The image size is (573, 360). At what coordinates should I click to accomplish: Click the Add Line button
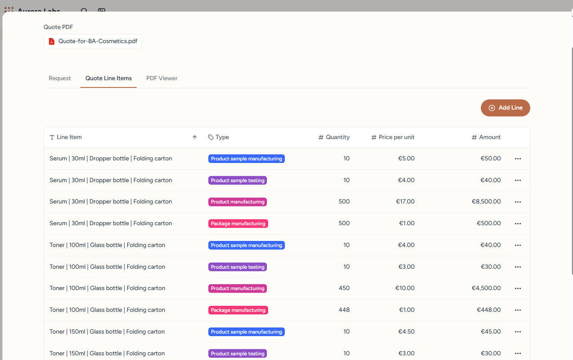(506, 108)
